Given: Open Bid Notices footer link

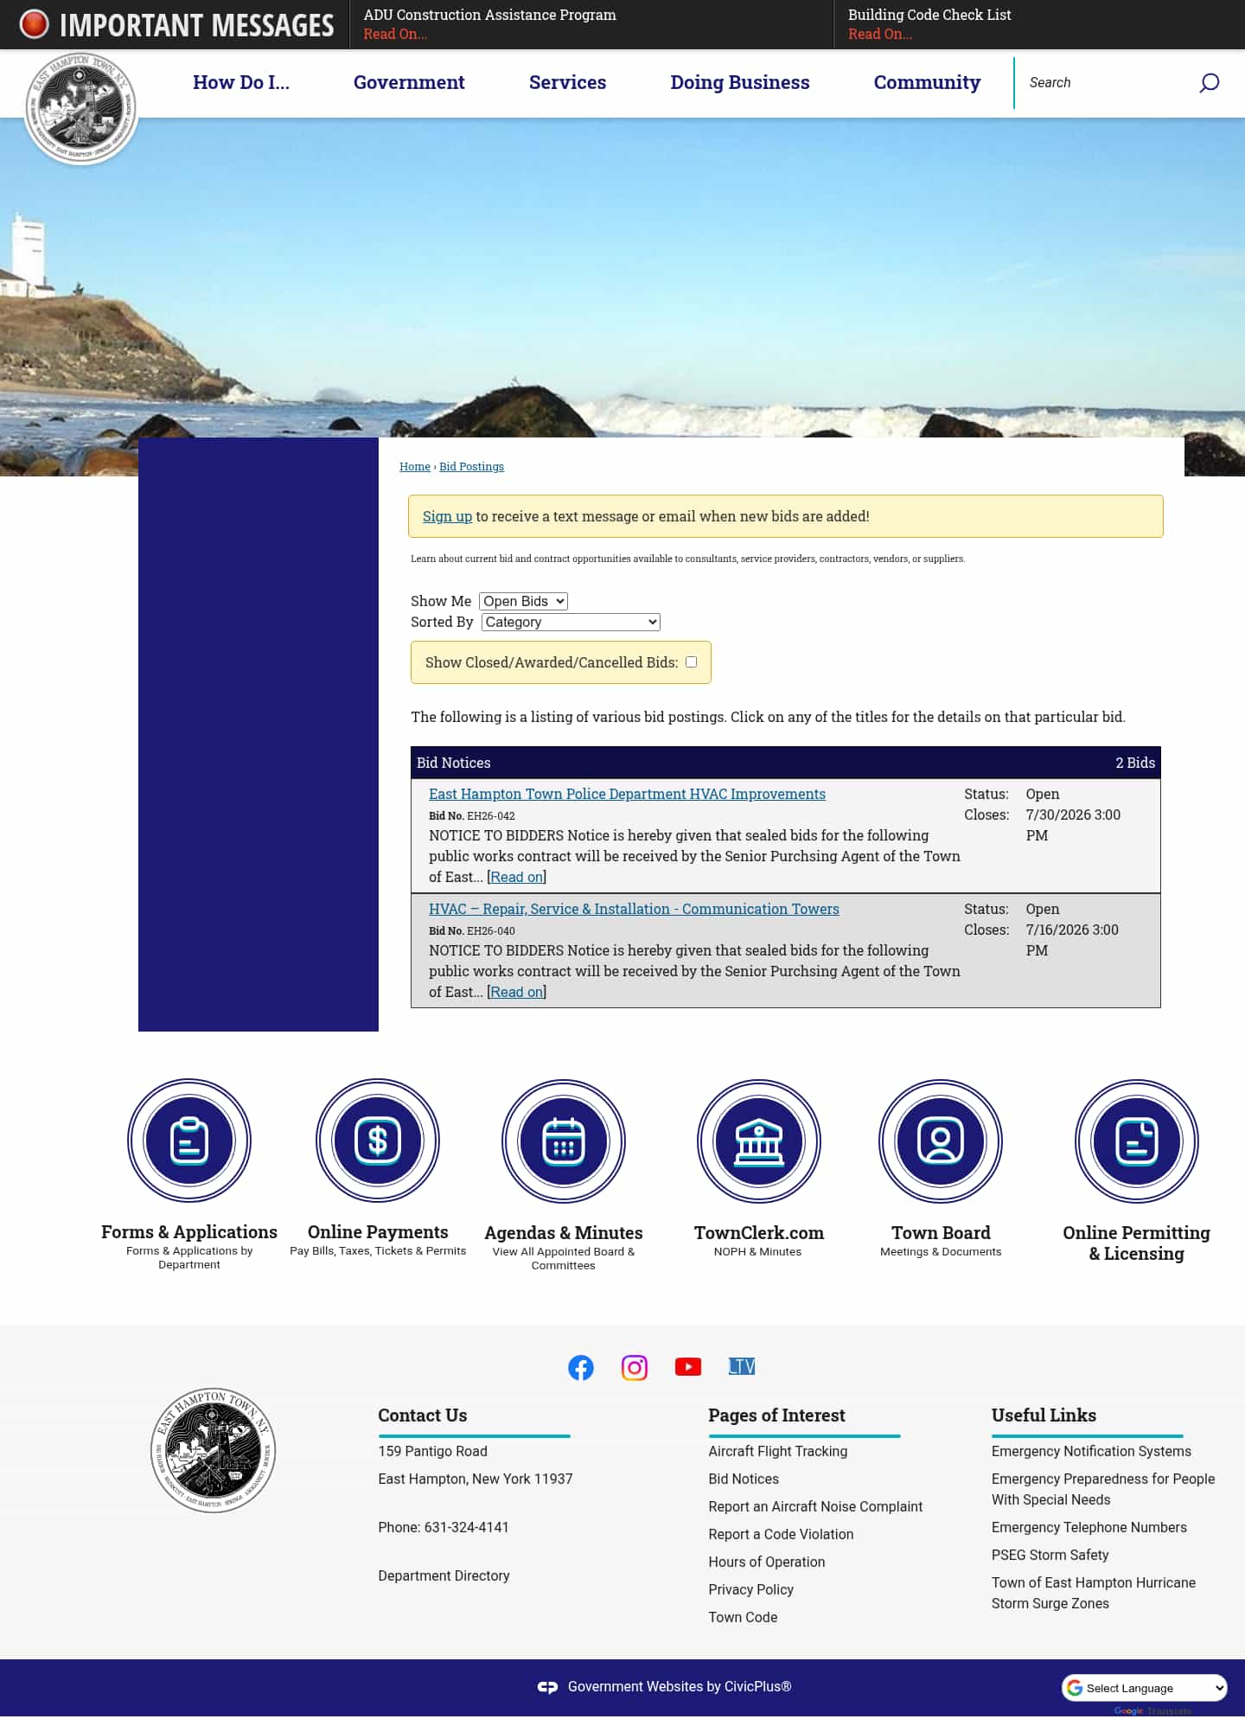Looking at the screenshot, I should [744, 1479].
